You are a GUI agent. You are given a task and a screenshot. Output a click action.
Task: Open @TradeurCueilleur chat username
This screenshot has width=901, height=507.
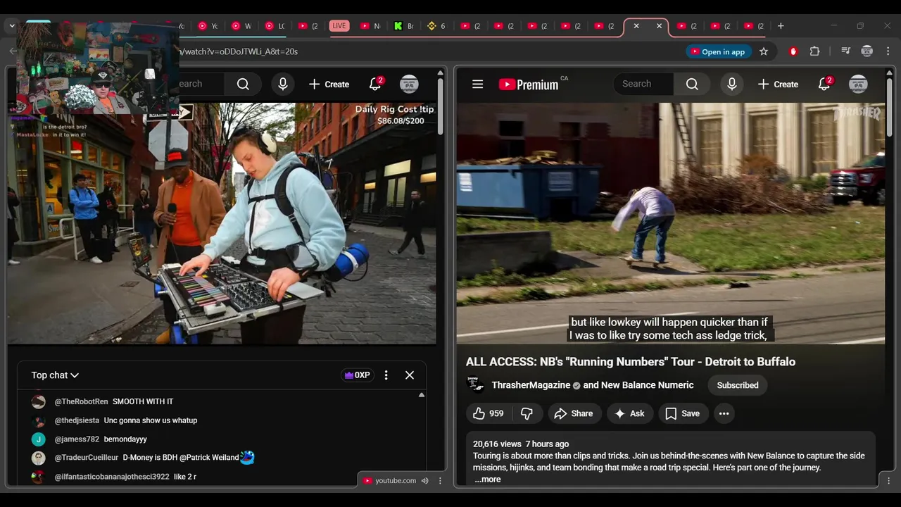click(x=87, y=458)
